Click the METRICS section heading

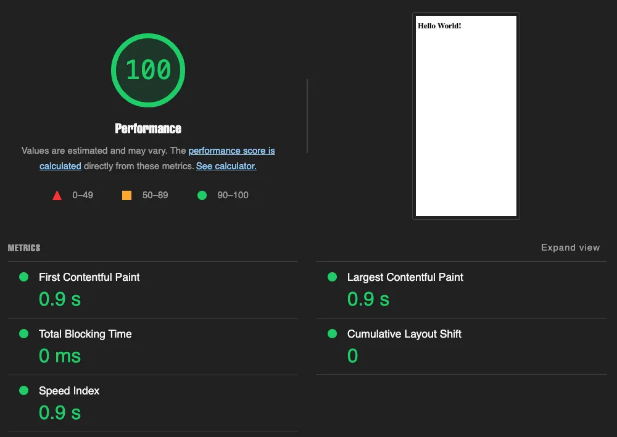pos(24,248)
